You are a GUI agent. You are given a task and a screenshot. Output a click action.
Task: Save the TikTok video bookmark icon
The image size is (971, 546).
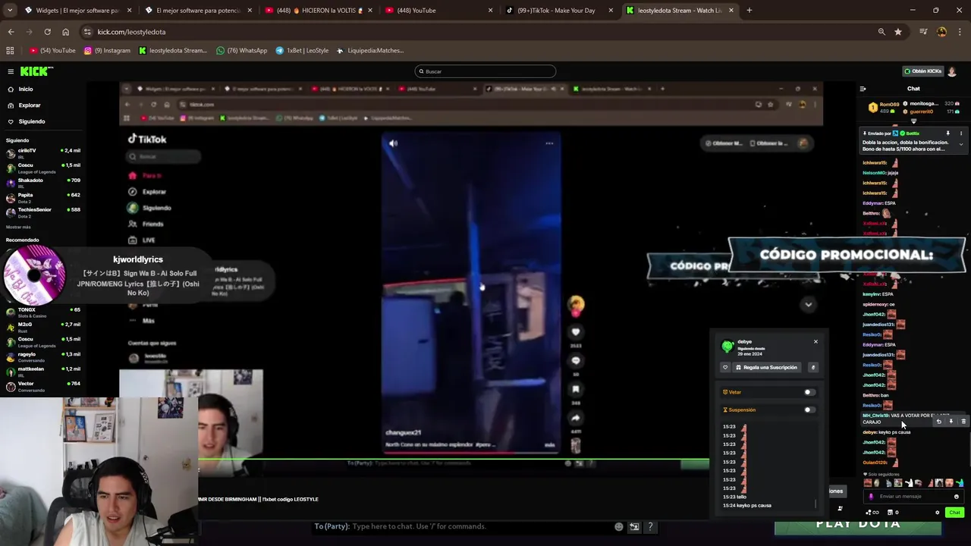pyautogui.click(x=576, y=389)
